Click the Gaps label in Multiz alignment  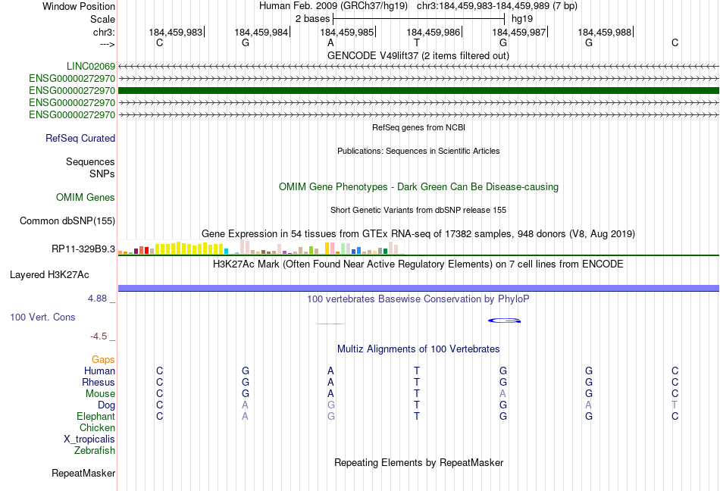[x=103, y=359]
